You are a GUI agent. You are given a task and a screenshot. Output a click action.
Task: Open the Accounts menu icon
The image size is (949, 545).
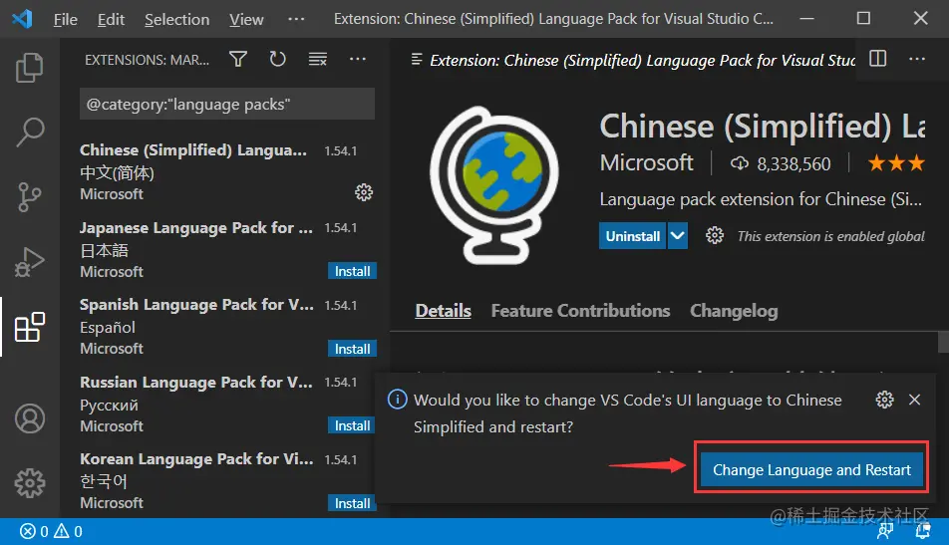pyautogui.click(x=30, y=418)
